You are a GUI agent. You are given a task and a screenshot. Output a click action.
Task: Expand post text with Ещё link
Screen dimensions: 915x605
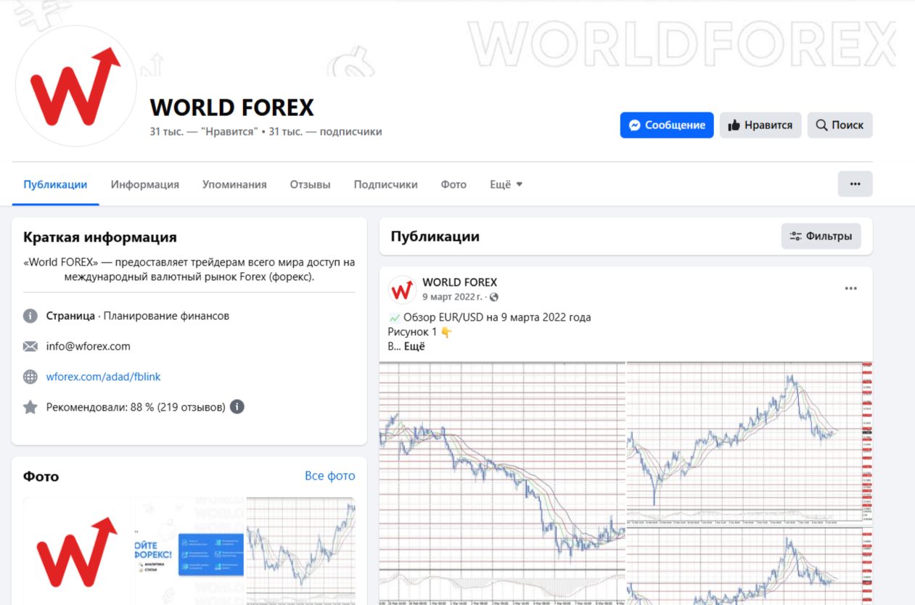414,346
